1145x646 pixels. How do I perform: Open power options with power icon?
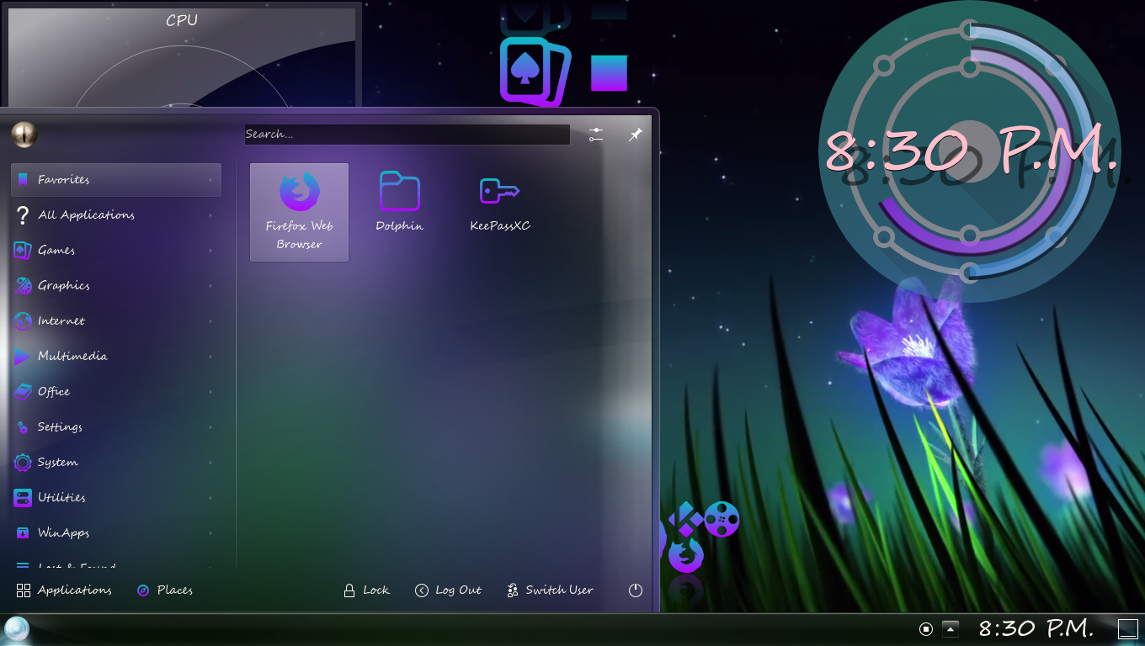point(636,590)
